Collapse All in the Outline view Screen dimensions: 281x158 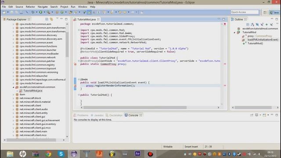(248, 25)
